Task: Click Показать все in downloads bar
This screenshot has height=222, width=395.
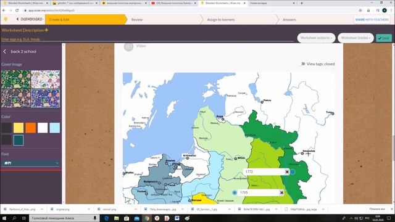Action: 377,209
